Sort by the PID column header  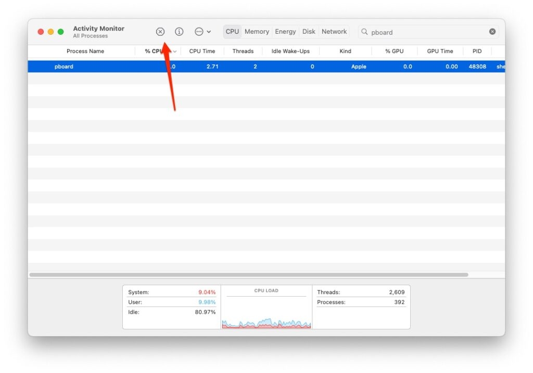point(477,51)
